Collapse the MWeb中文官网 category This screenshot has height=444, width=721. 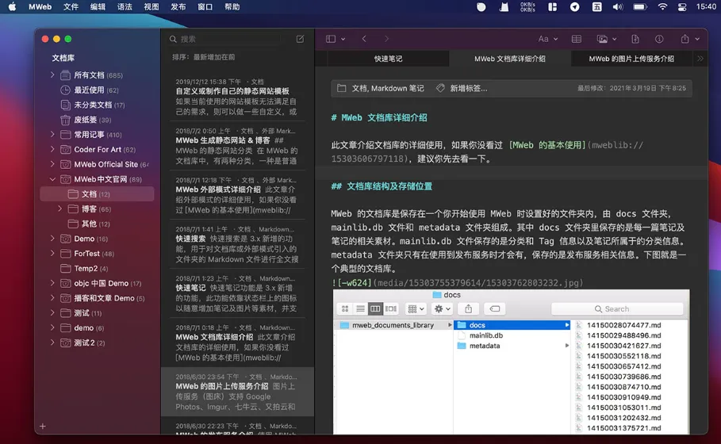[52, 179]
